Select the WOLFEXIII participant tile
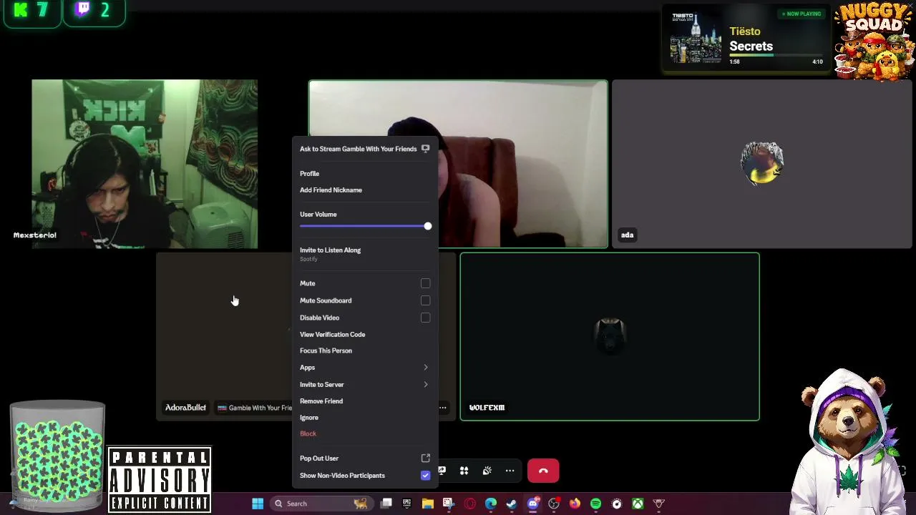Viewport: 916px width, 515px height. click(610, 337)
